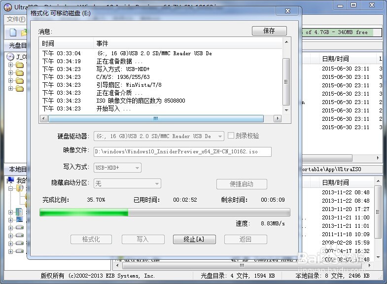Click the 格式化 format button
This screenshot has height=284, width=387.
91,239
